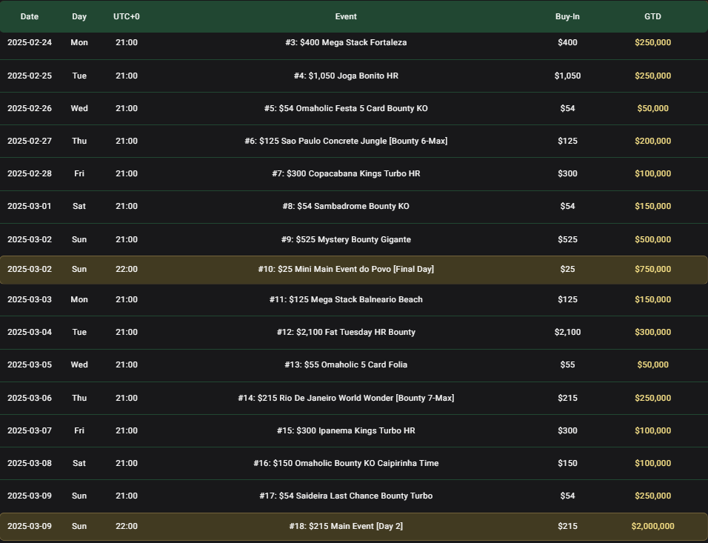Click the date 2025-03-04

(x=30, y=332)
